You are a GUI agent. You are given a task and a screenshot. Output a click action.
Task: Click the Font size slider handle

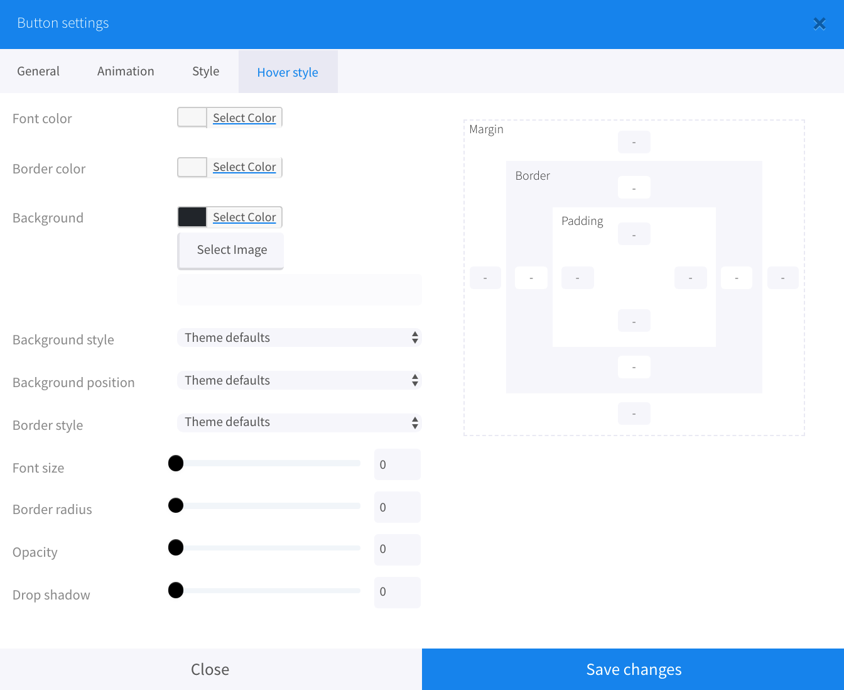point(176,463)
